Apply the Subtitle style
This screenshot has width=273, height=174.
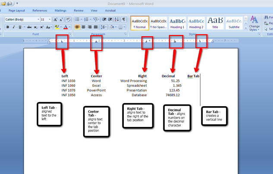[x=234, y=23]
